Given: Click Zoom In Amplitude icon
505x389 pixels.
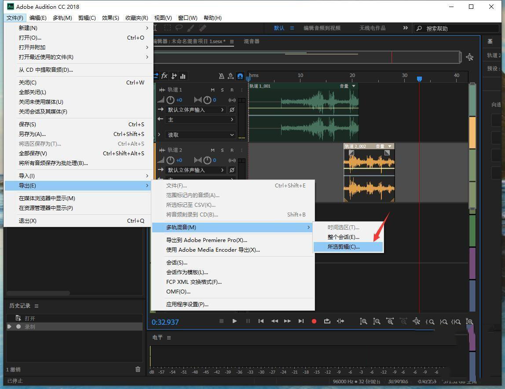Looking at the screenshot, I should pyautogui.click(x=363, y=321).
